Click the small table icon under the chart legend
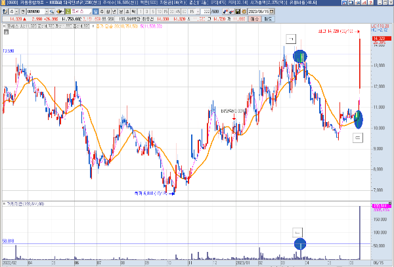Screen dimensions: 394x267 click(x=7, y=32)
